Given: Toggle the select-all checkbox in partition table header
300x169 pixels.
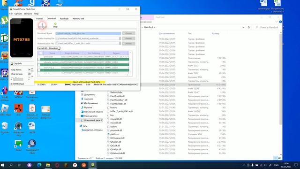Looking at the screenshot, I should coord(40,53).
